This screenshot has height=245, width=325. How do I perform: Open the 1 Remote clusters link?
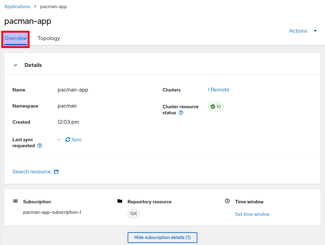[218, 90]
